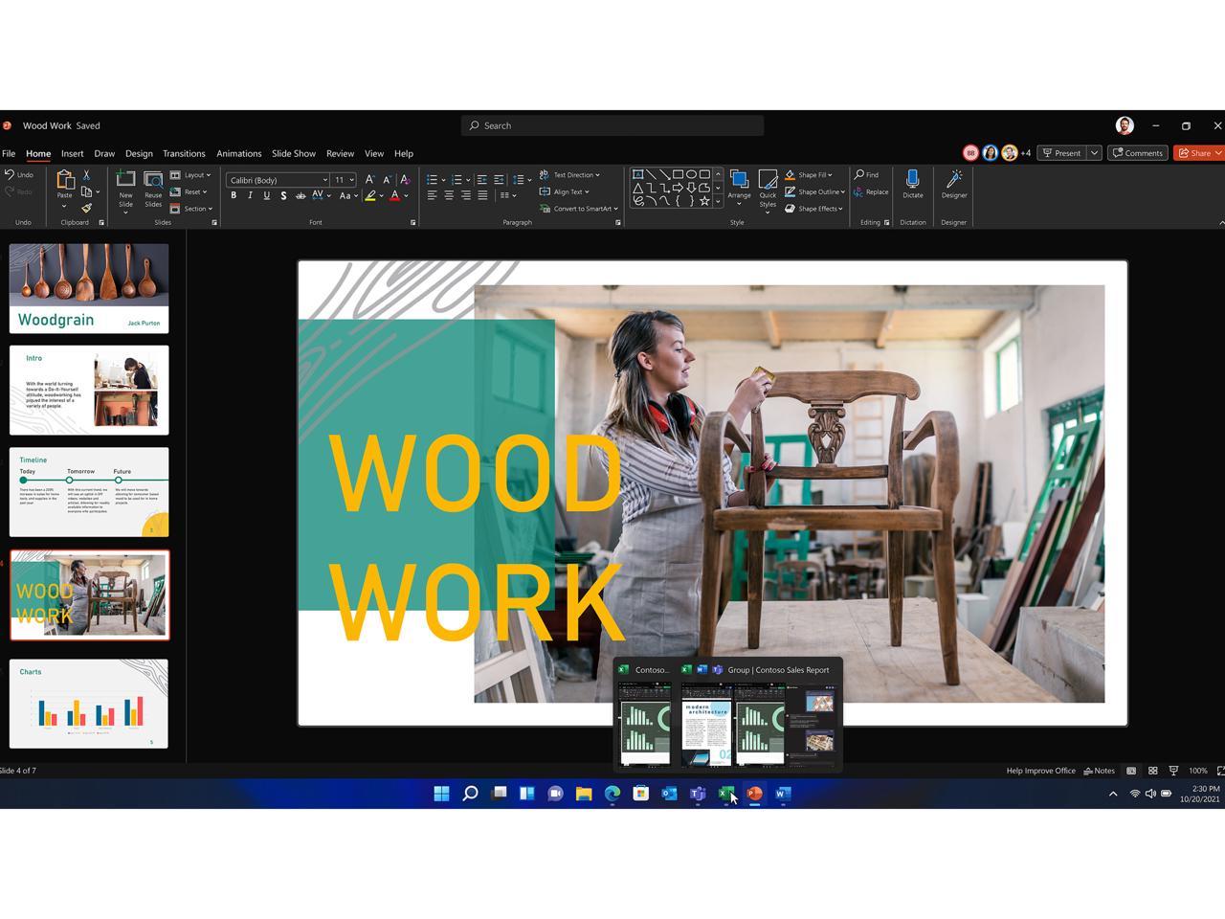Select the Bold formatting icon
Screen dimensions: 1225x919
234,195
